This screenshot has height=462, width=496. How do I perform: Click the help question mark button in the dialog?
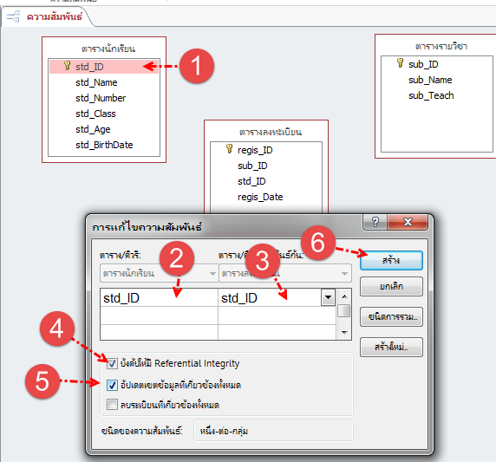(x=375, y=222)
